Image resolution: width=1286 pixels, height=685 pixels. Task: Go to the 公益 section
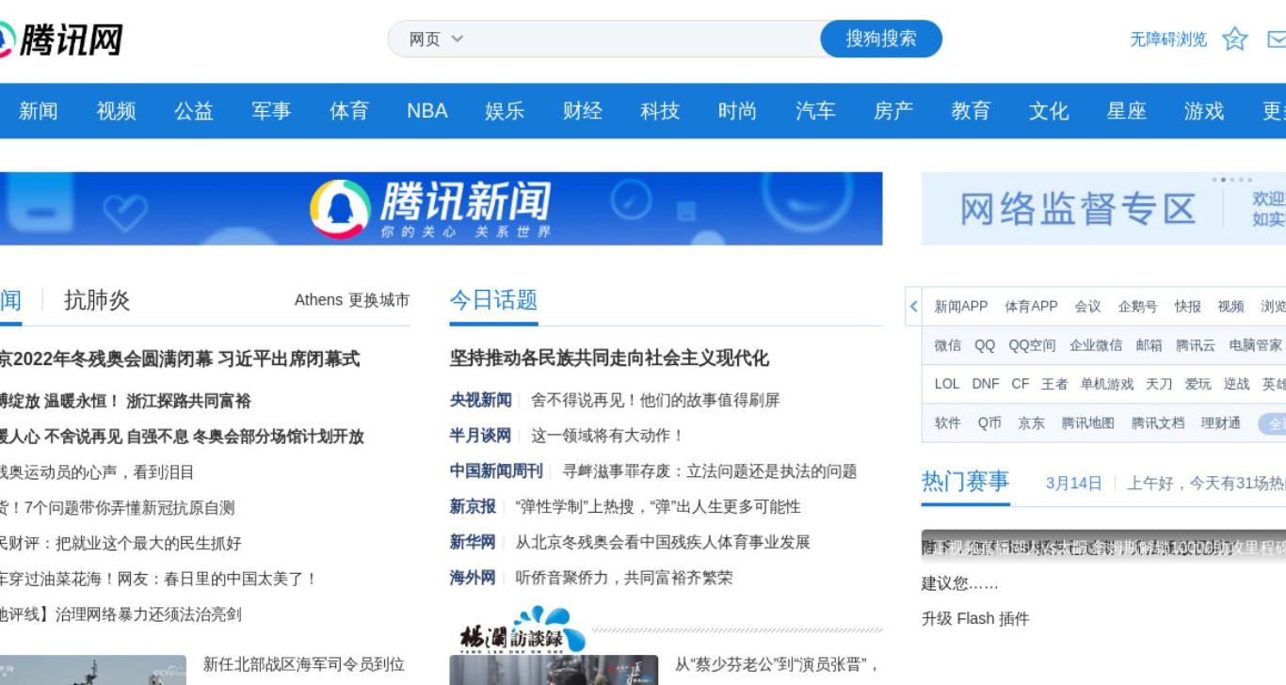pos(194,111)
